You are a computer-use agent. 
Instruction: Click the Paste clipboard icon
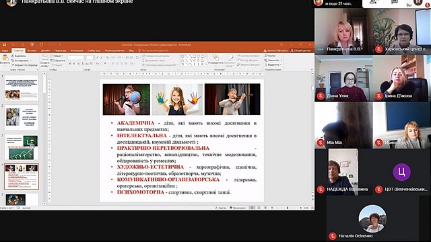pos(5,58)
